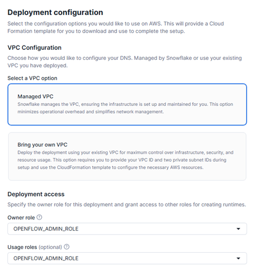Screen dimensions: 253x271
Task: Choose the Bring your own VPC option
Action: click(x=127, y=156)
